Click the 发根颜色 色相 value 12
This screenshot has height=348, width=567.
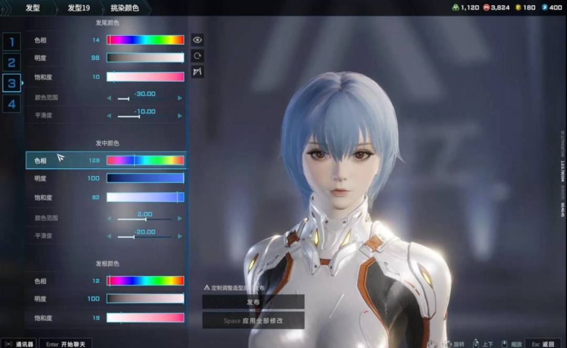(x=96, y=281)
